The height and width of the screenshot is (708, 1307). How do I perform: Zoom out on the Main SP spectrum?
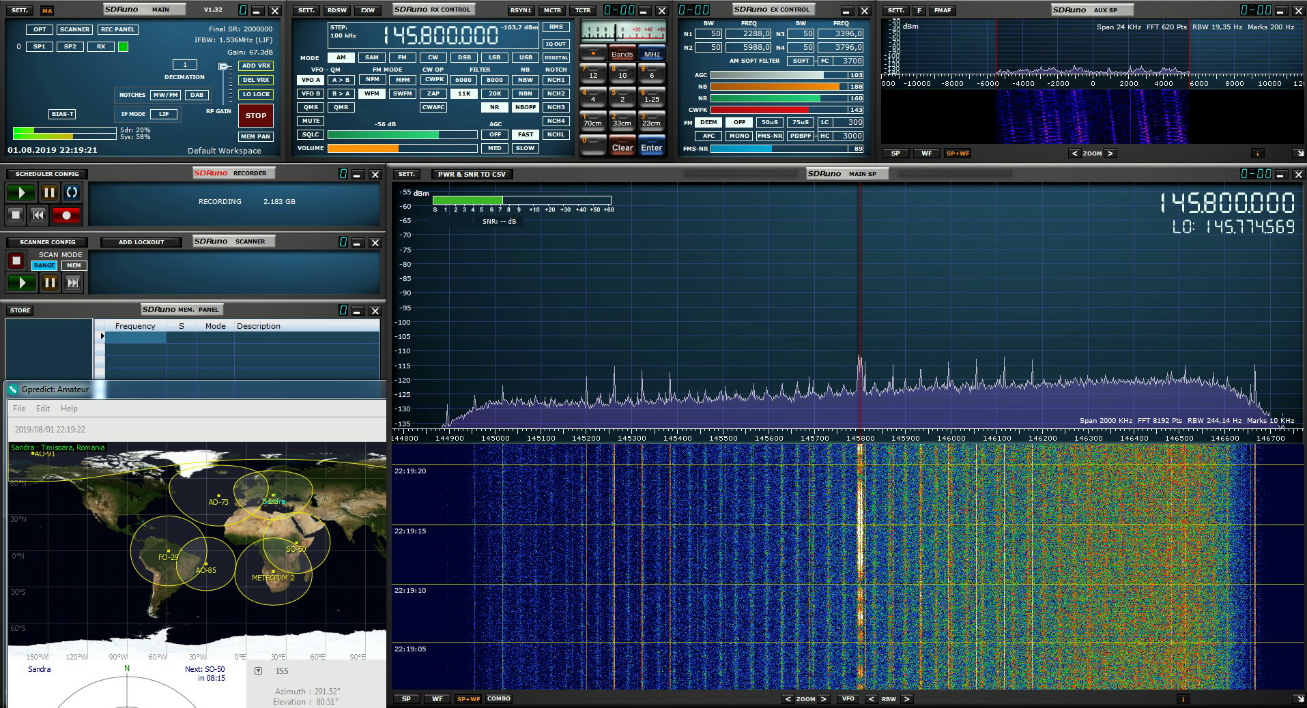pos(788,699)
